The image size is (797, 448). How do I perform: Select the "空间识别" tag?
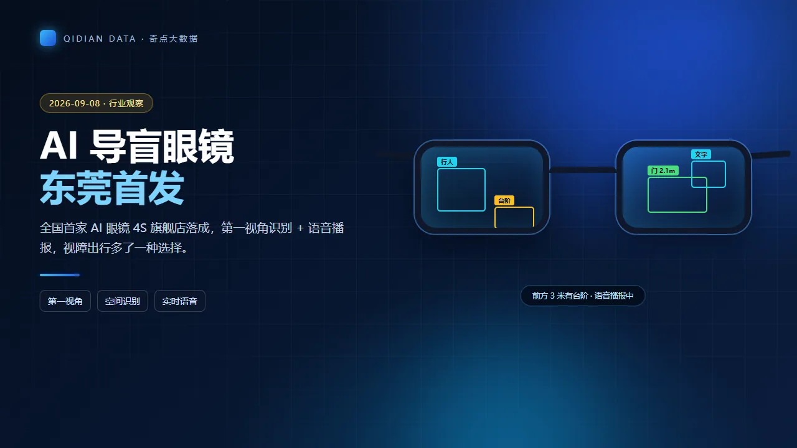coord(123,301)
